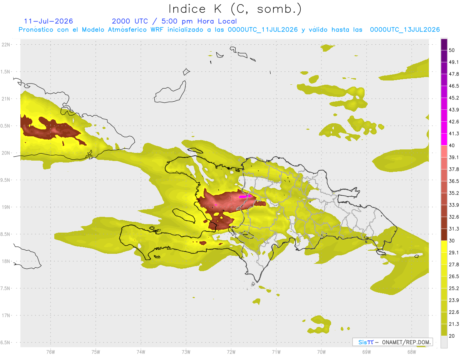Click the "36.5" value on the color scale
The width and height of the screenshot is (462, 357).
[x=454, y=181]
